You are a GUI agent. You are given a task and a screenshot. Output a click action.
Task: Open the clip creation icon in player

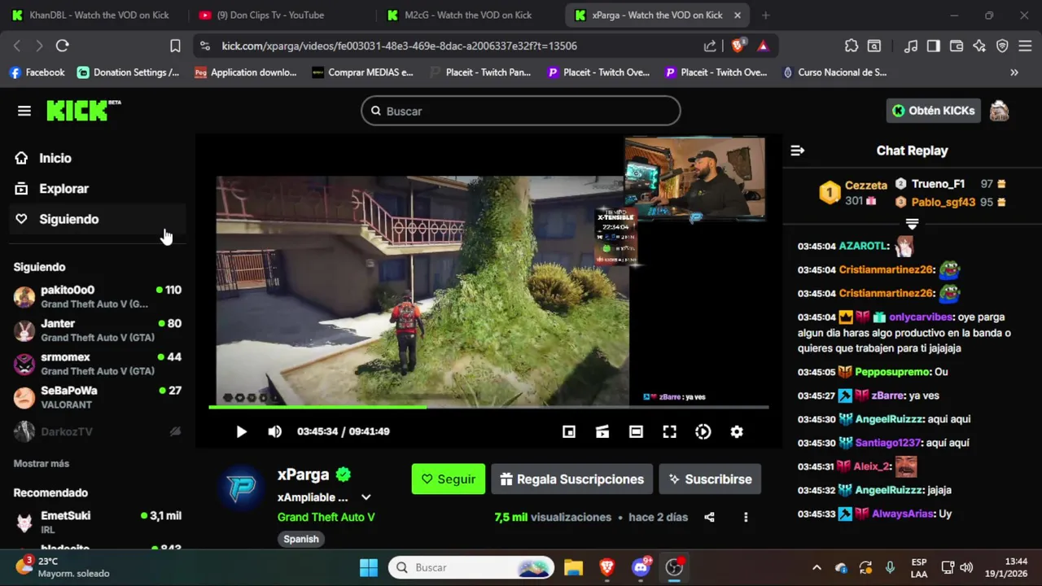[602, 432]
